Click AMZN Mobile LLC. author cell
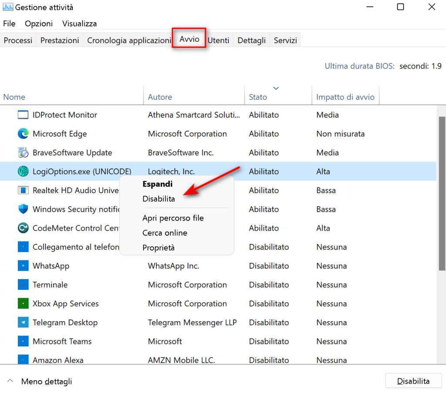Image resolution: width=446 pixels, height=395 pixels. tap(181, 360)
